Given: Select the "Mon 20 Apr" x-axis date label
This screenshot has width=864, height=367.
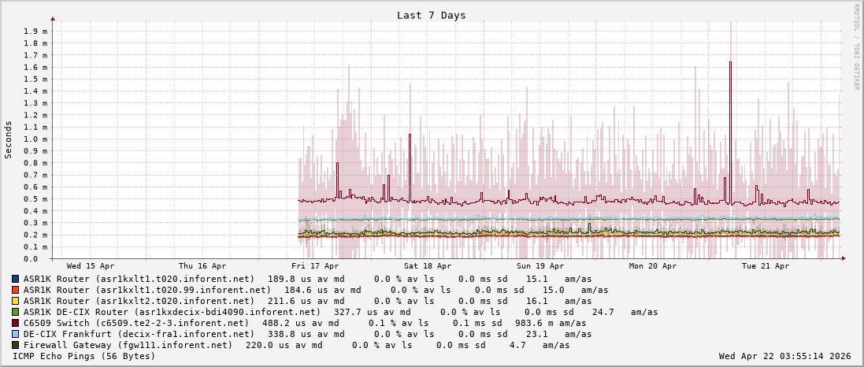Looking at the screenshot, I should [652, 266].
